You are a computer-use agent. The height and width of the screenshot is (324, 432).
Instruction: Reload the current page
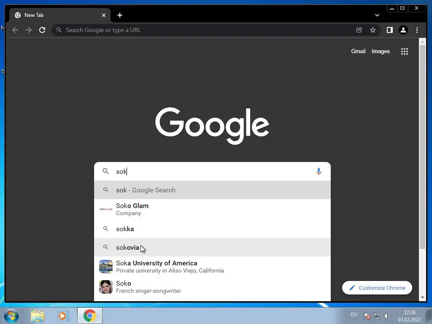click(x=42, y=30)
